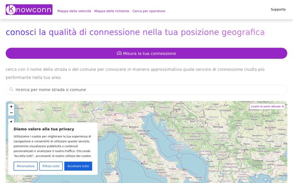Click the Genova label on map
This screenshot has width=293, height=183.
[x=112, y=132]
